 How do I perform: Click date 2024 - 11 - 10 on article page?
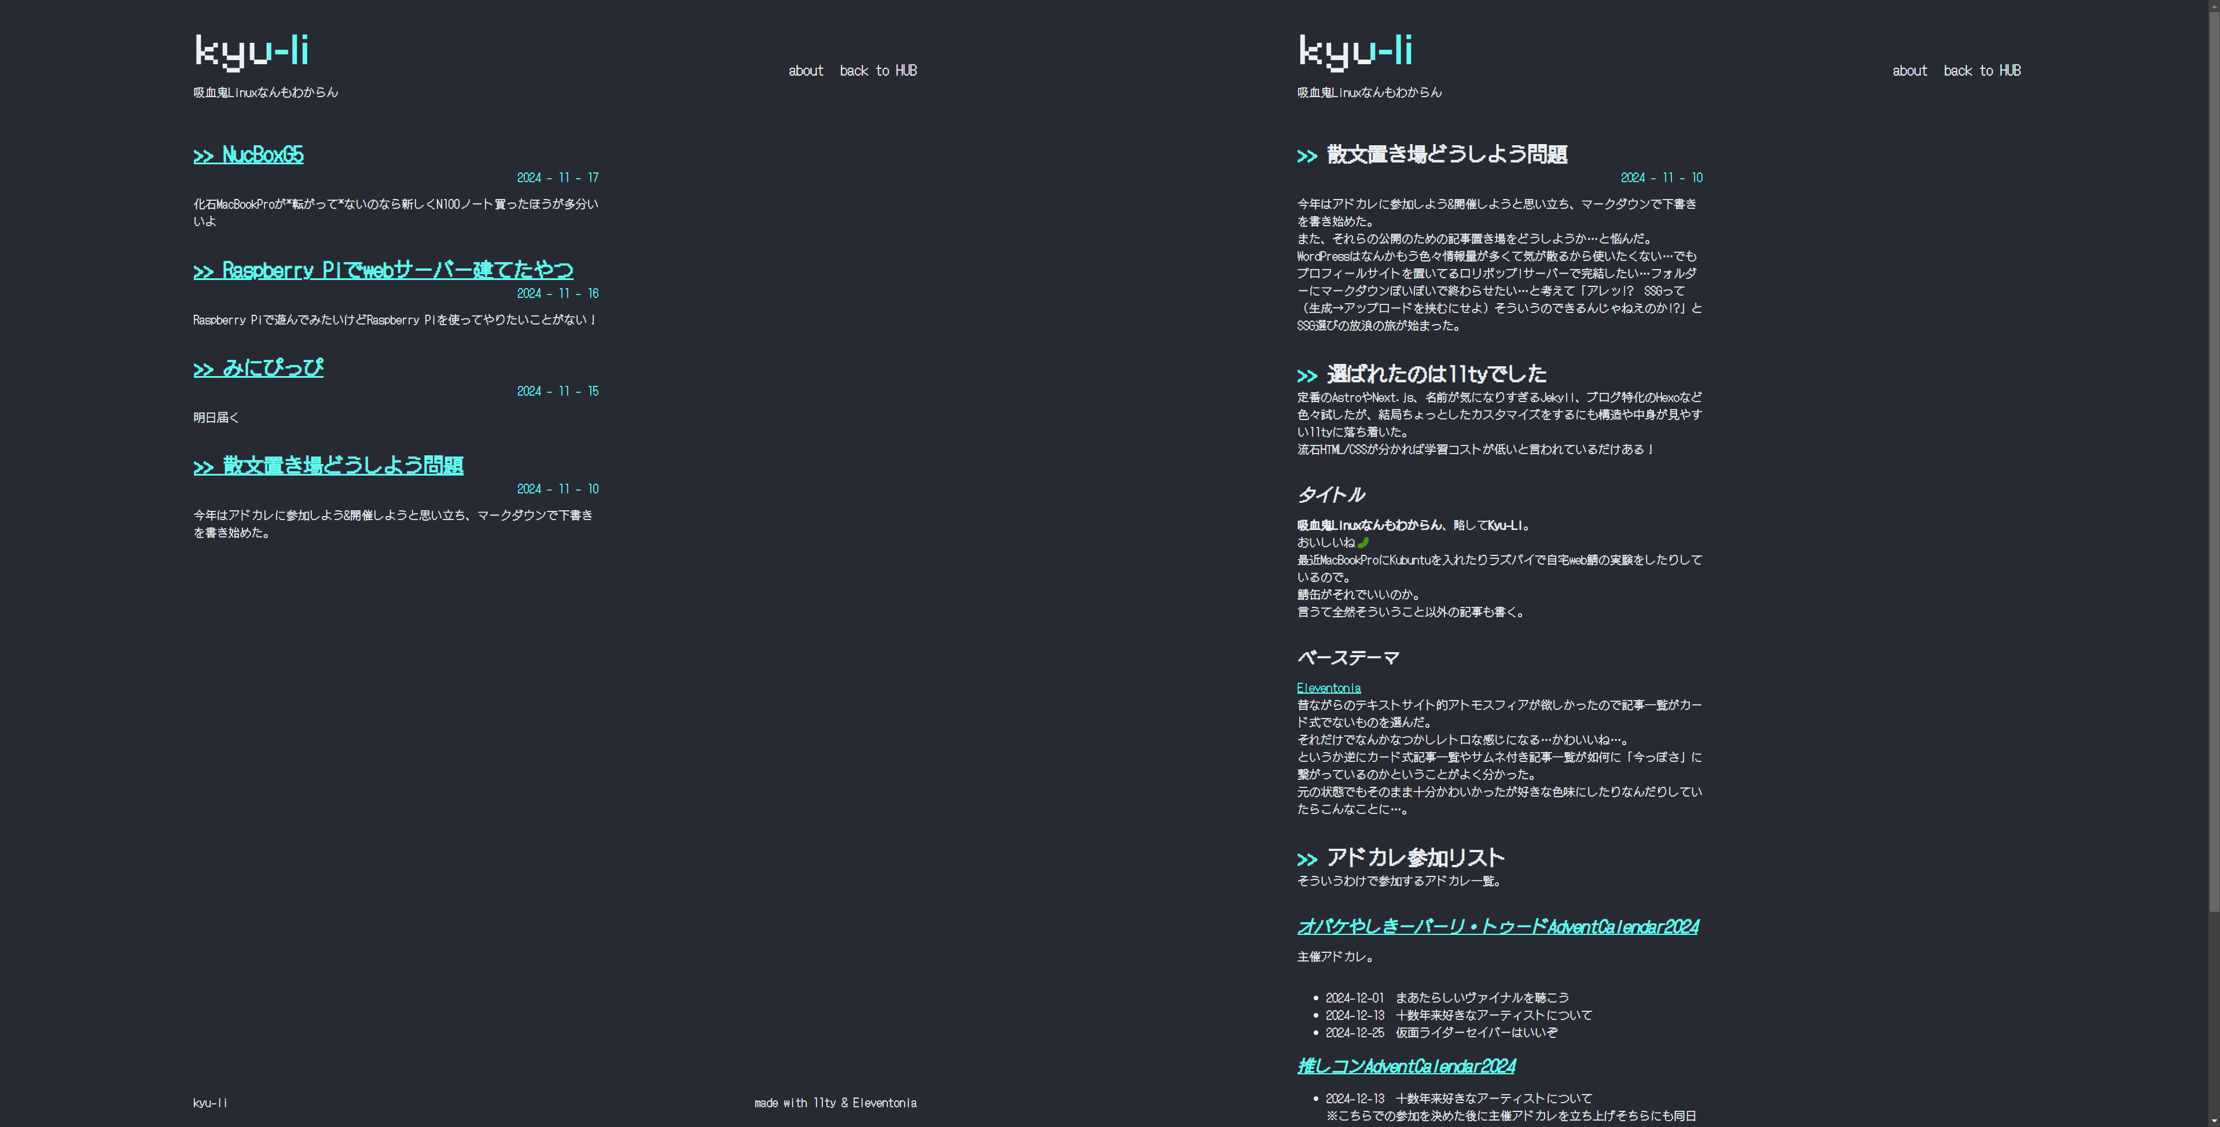[x=1662, y=178]
